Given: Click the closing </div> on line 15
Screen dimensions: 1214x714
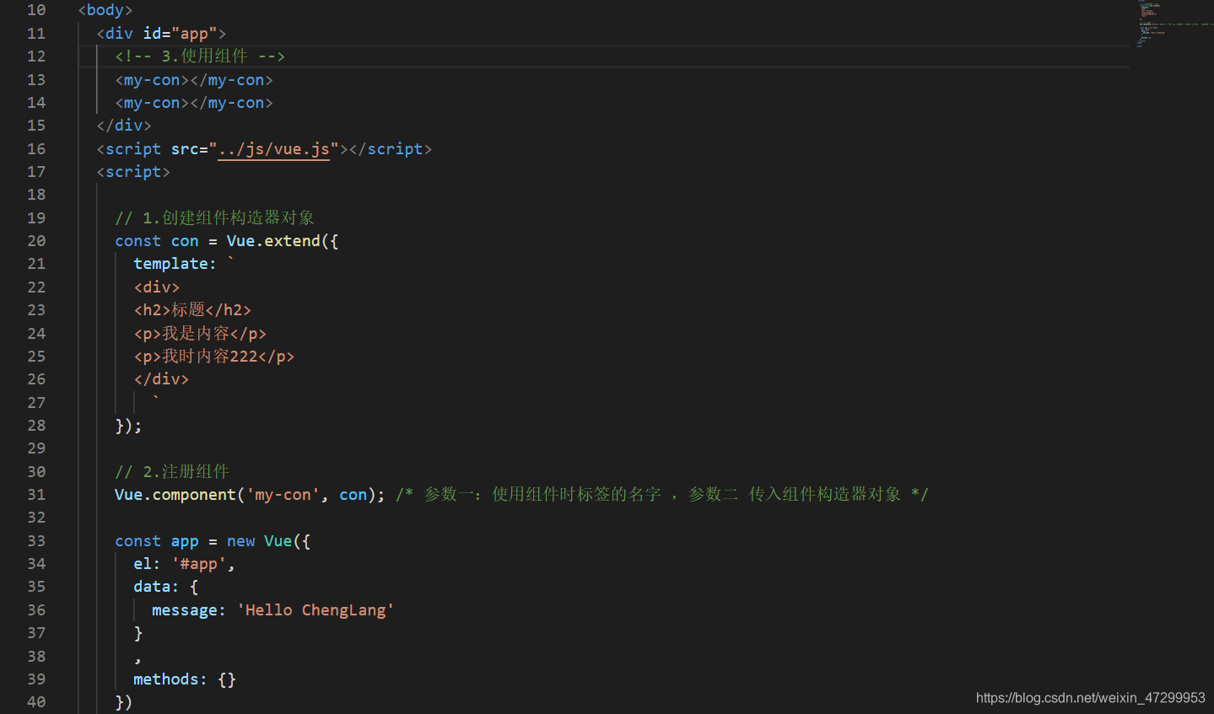Looking at the screenshot, I should coord(124,126).
